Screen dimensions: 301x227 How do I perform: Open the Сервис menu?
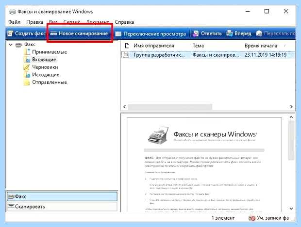click(71, 22)
